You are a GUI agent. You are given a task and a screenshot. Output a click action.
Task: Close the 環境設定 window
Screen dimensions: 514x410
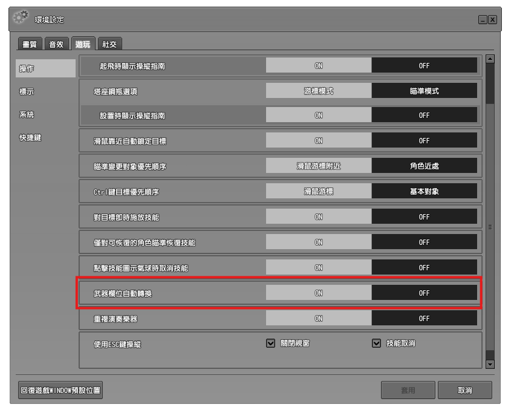[492, 20]
